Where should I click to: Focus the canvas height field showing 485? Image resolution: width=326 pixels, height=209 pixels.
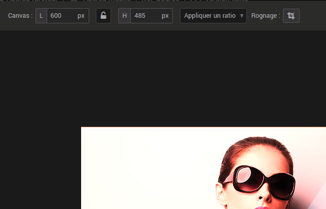pos(144,16)
